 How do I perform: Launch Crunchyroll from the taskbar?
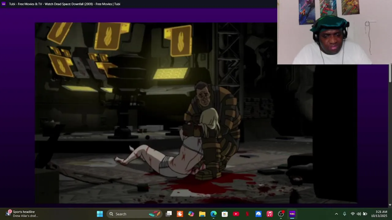point(180,214)
